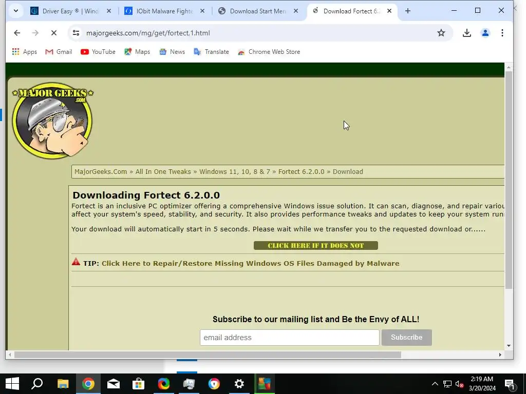Close the IObit Malware Fighter tab

pyautogui.click(x=202, y=11)
